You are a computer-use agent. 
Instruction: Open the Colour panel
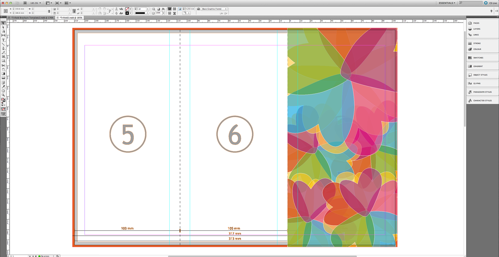(477, 49)
